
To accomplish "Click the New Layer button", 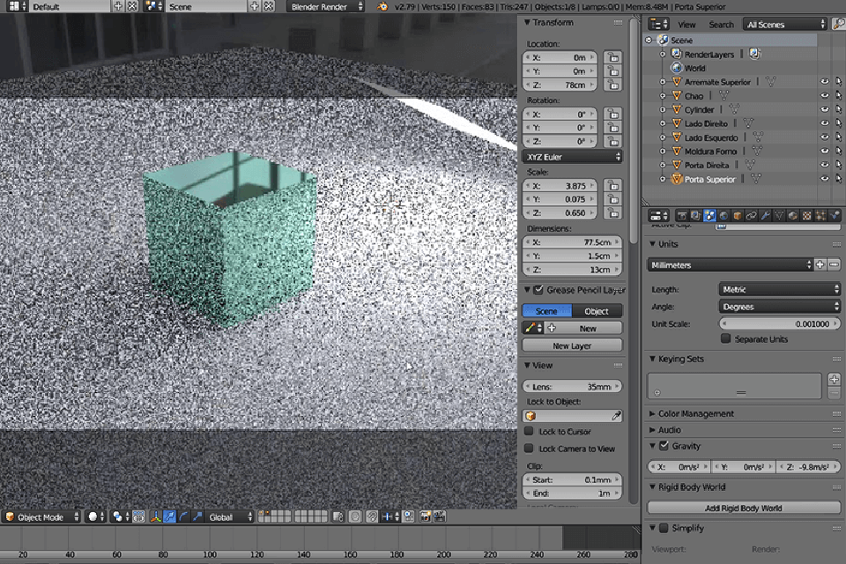I will tap(572, 345).
